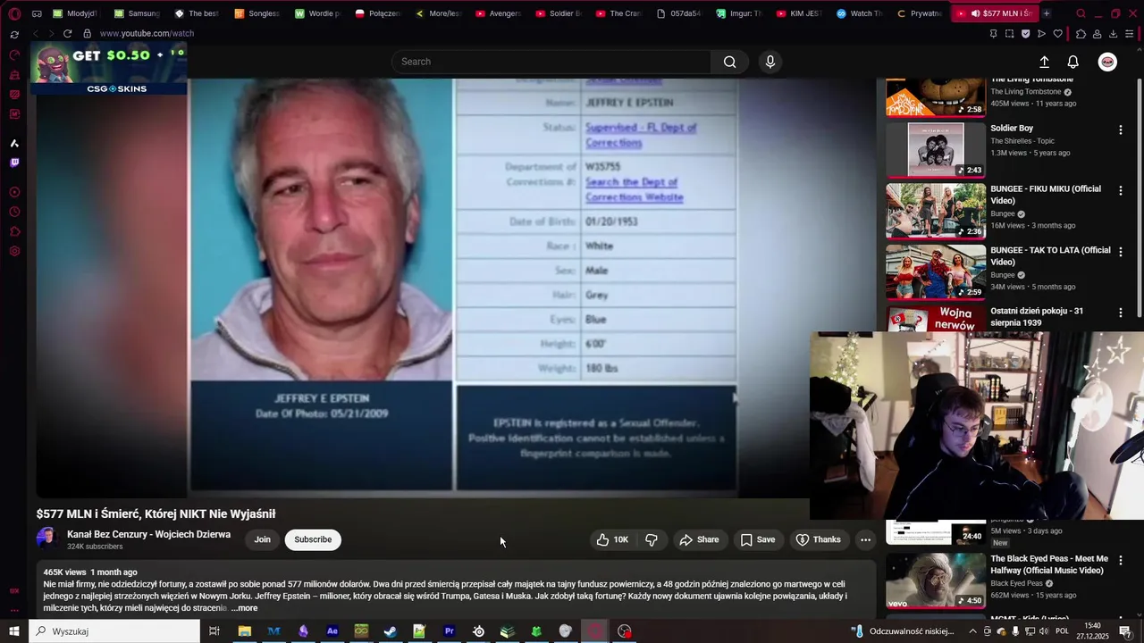This screenshot has width=1144, height=643.
Task: Click the Opera GX logo menu icon
Action: 14,13
